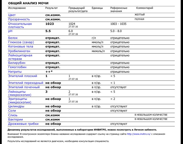Open the Эпителий переходный link
The image size is (183, 144).
[26, 83]
